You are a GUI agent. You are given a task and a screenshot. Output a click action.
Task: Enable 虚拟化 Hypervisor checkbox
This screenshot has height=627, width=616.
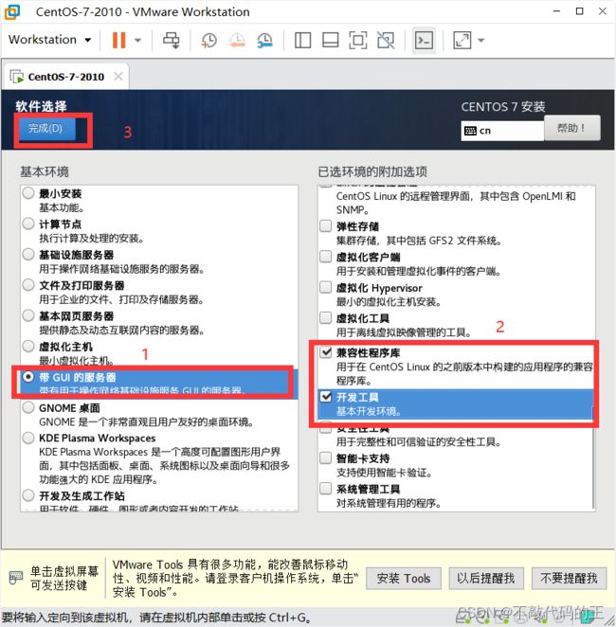[x=326, y=287]
